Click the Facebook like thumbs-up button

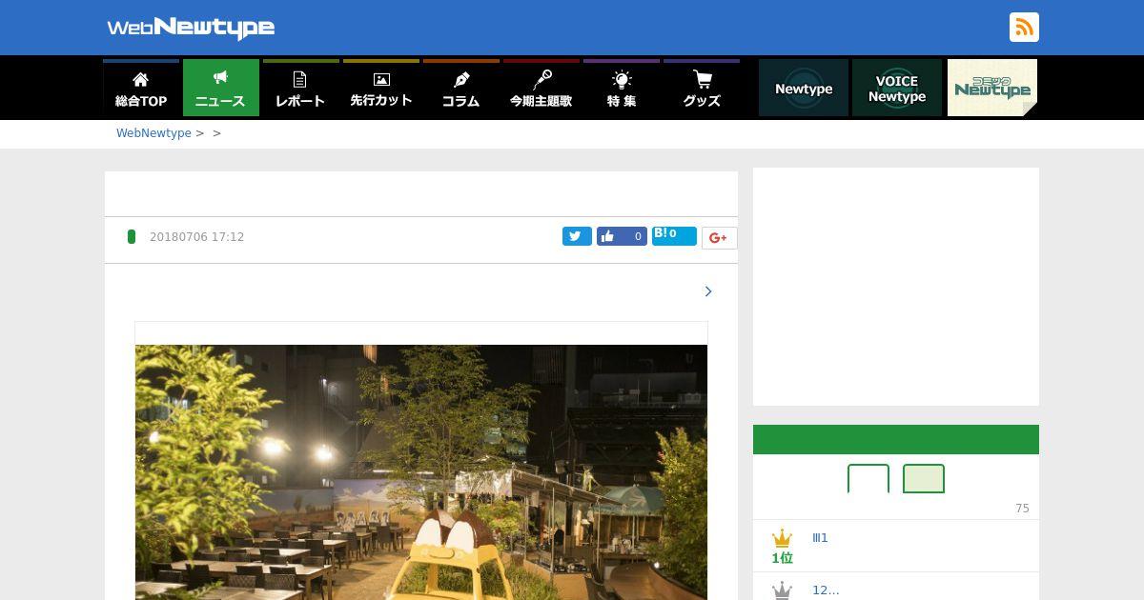point(622,236)
